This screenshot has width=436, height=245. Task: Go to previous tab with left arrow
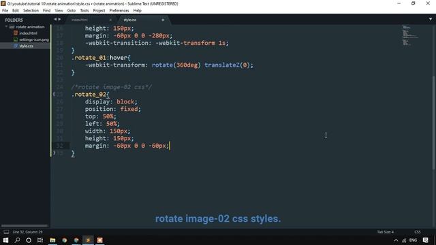pyautogui.click(x=55, y=19)
